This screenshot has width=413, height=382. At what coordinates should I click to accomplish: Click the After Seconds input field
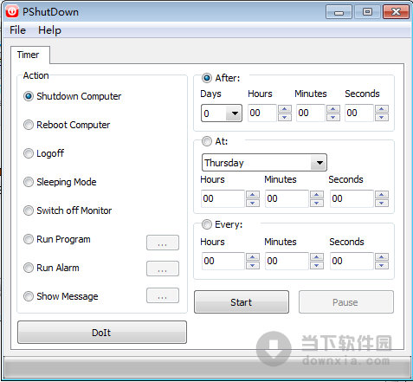[x=359, y=113]
